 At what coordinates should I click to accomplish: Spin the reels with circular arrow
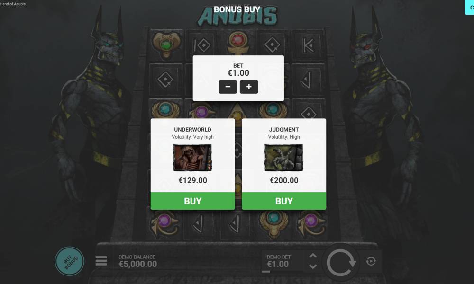coord(341,262)
